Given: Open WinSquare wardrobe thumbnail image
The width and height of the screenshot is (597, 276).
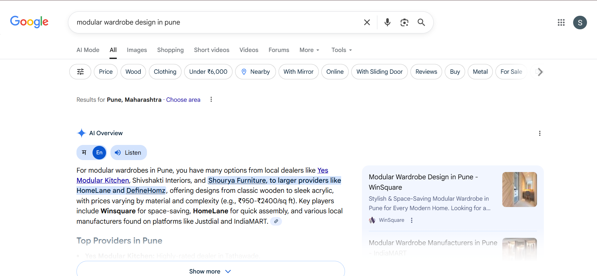Looking at the screenshot, I should click(519, 189).
